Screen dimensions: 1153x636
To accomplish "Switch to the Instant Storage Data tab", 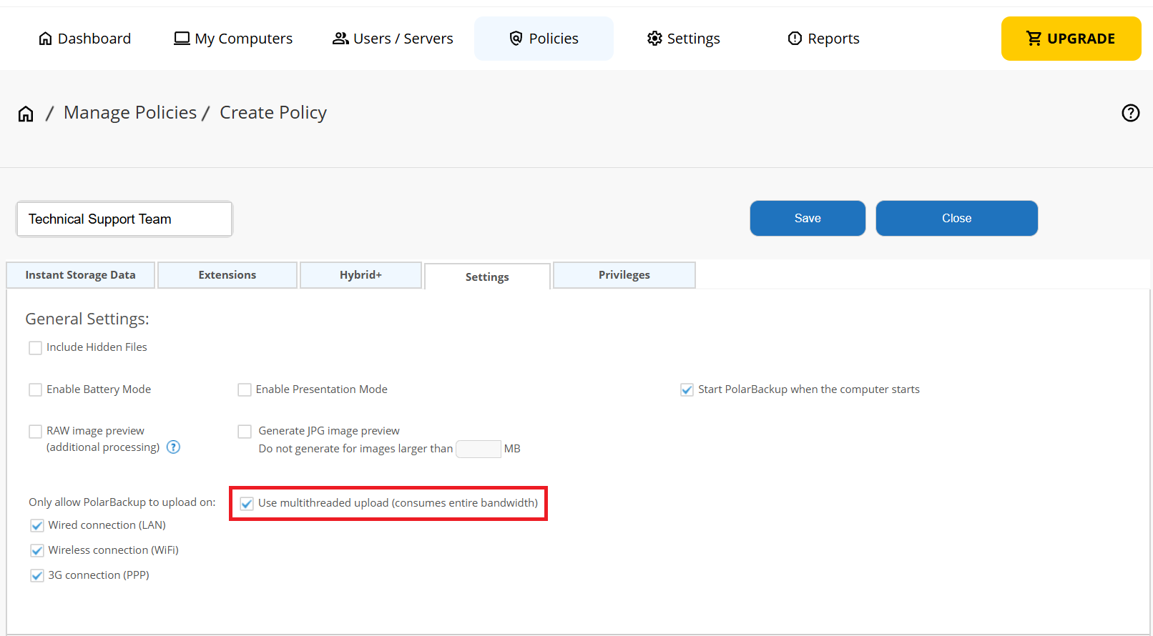I will click(x=80, y=275).
